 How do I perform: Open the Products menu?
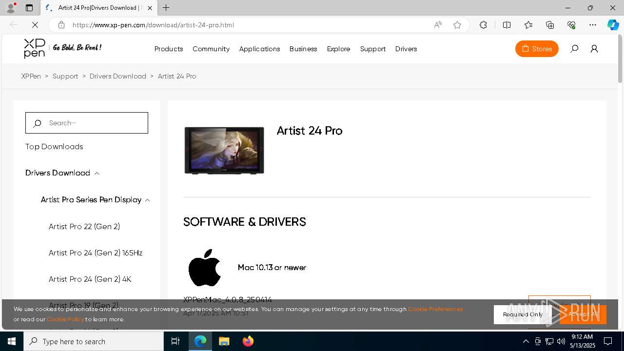(x=169, y=49)
